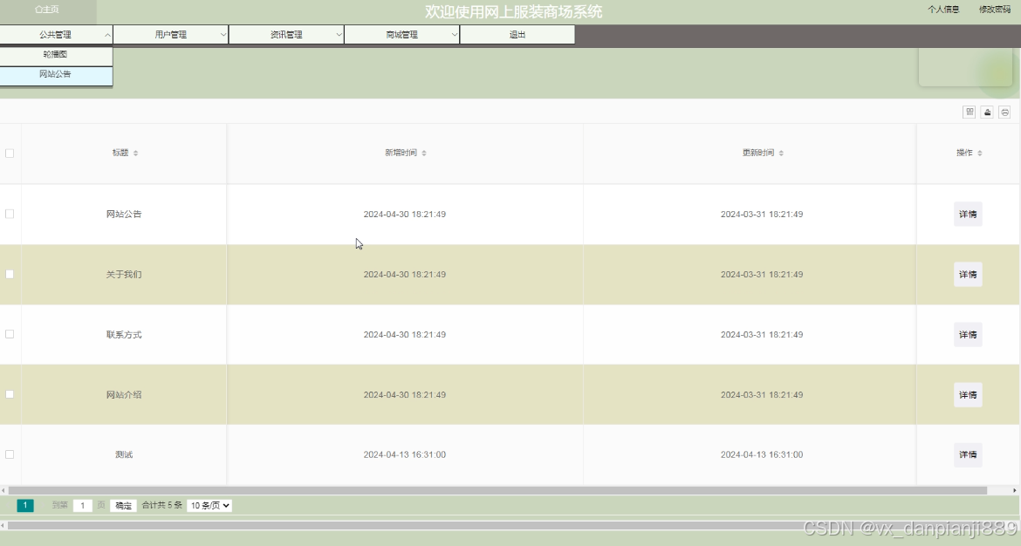The height and width of the screenshot is (546, 1021).
Task: Click 合计共 5 条 total count text
Action: 162,505
